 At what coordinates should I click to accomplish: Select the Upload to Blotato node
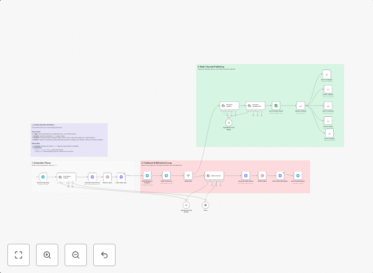[300, 106]
